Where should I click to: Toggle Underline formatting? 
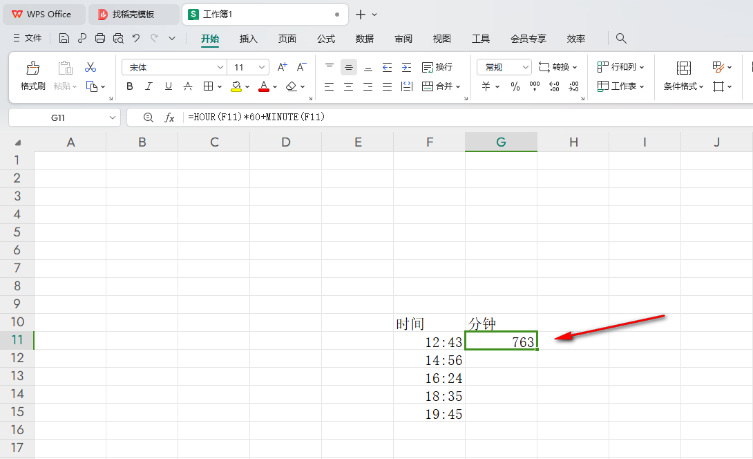pos(168,86)
